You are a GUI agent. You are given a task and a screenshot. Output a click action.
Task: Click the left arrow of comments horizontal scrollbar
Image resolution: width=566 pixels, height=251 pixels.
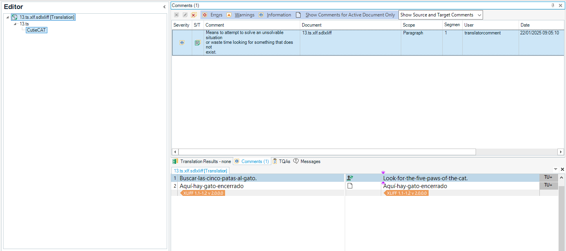[x=175, y=152]
